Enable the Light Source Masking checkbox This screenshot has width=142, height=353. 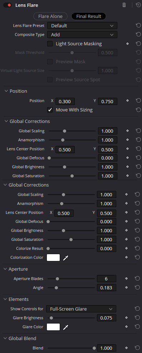click(x=50, y=43)
